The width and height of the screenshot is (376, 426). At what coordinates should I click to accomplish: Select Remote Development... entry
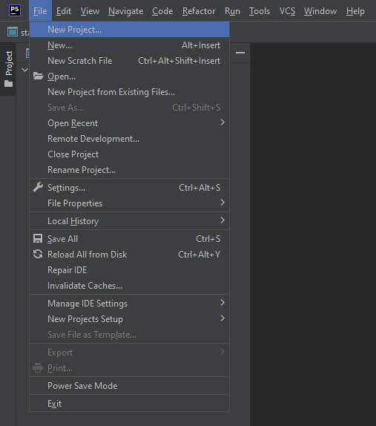point(129,139)
